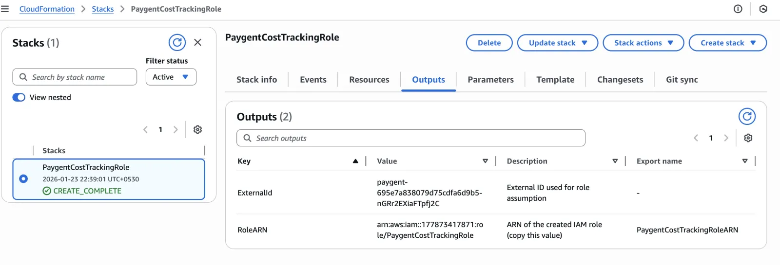Open the Filter status Active dropdown
The image size is (780, 265).
coord(171,77)
